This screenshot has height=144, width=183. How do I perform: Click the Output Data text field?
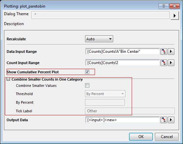click(122, 120)
